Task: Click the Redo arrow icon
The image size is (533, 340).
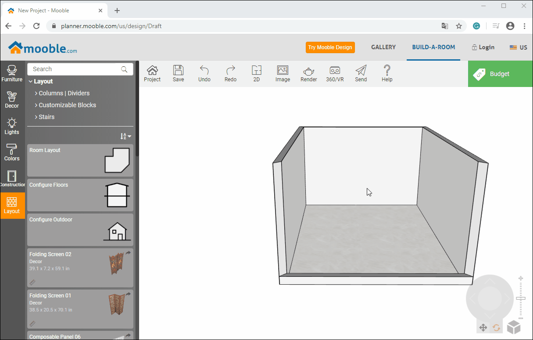Action: pos(230,73)
